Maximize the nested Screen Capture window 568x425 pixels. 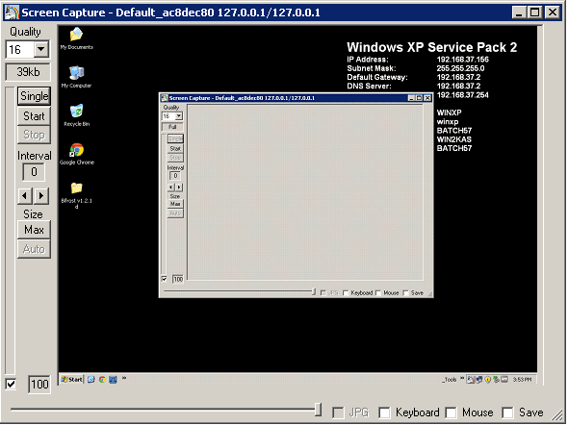click(x=420, y=98)
